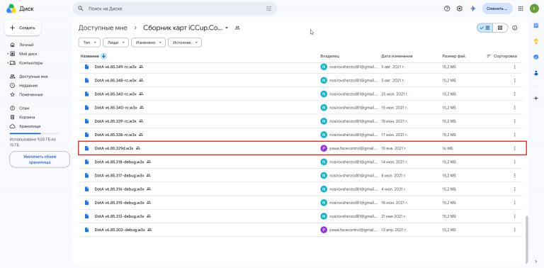The width and height of the screenshot is (544, 268).
Task: Open more actions for DotA v6.85.349-rc.w3x
Action: pos(514,67)
